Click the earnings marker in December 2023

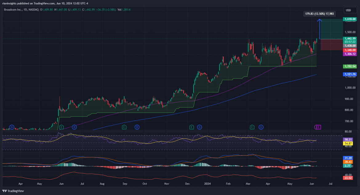pyautogui.click(x=192, y=127)
